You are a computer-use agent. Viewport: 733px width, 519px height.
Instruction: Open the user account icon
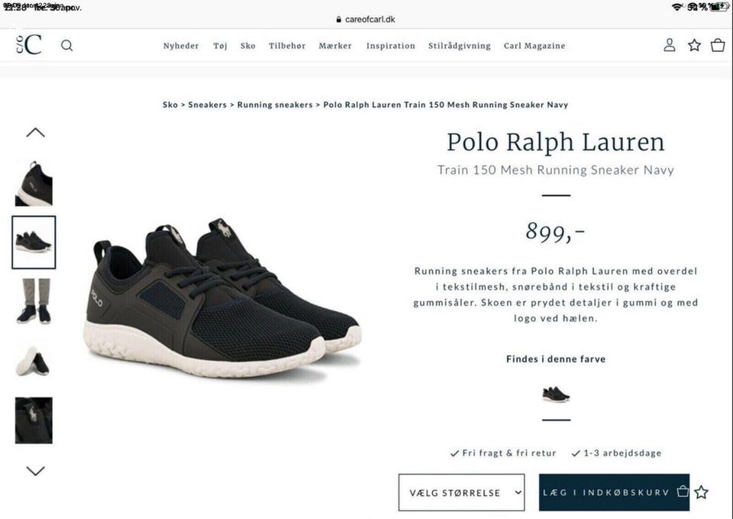click(x=670, y=45)
